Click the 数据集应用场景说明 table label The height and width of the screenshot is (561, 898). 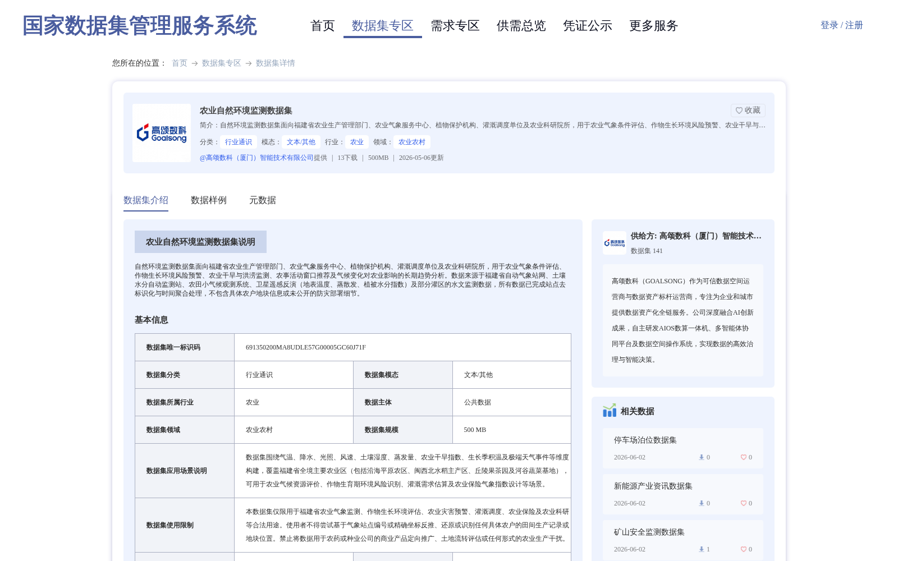(x=177, y=471)
